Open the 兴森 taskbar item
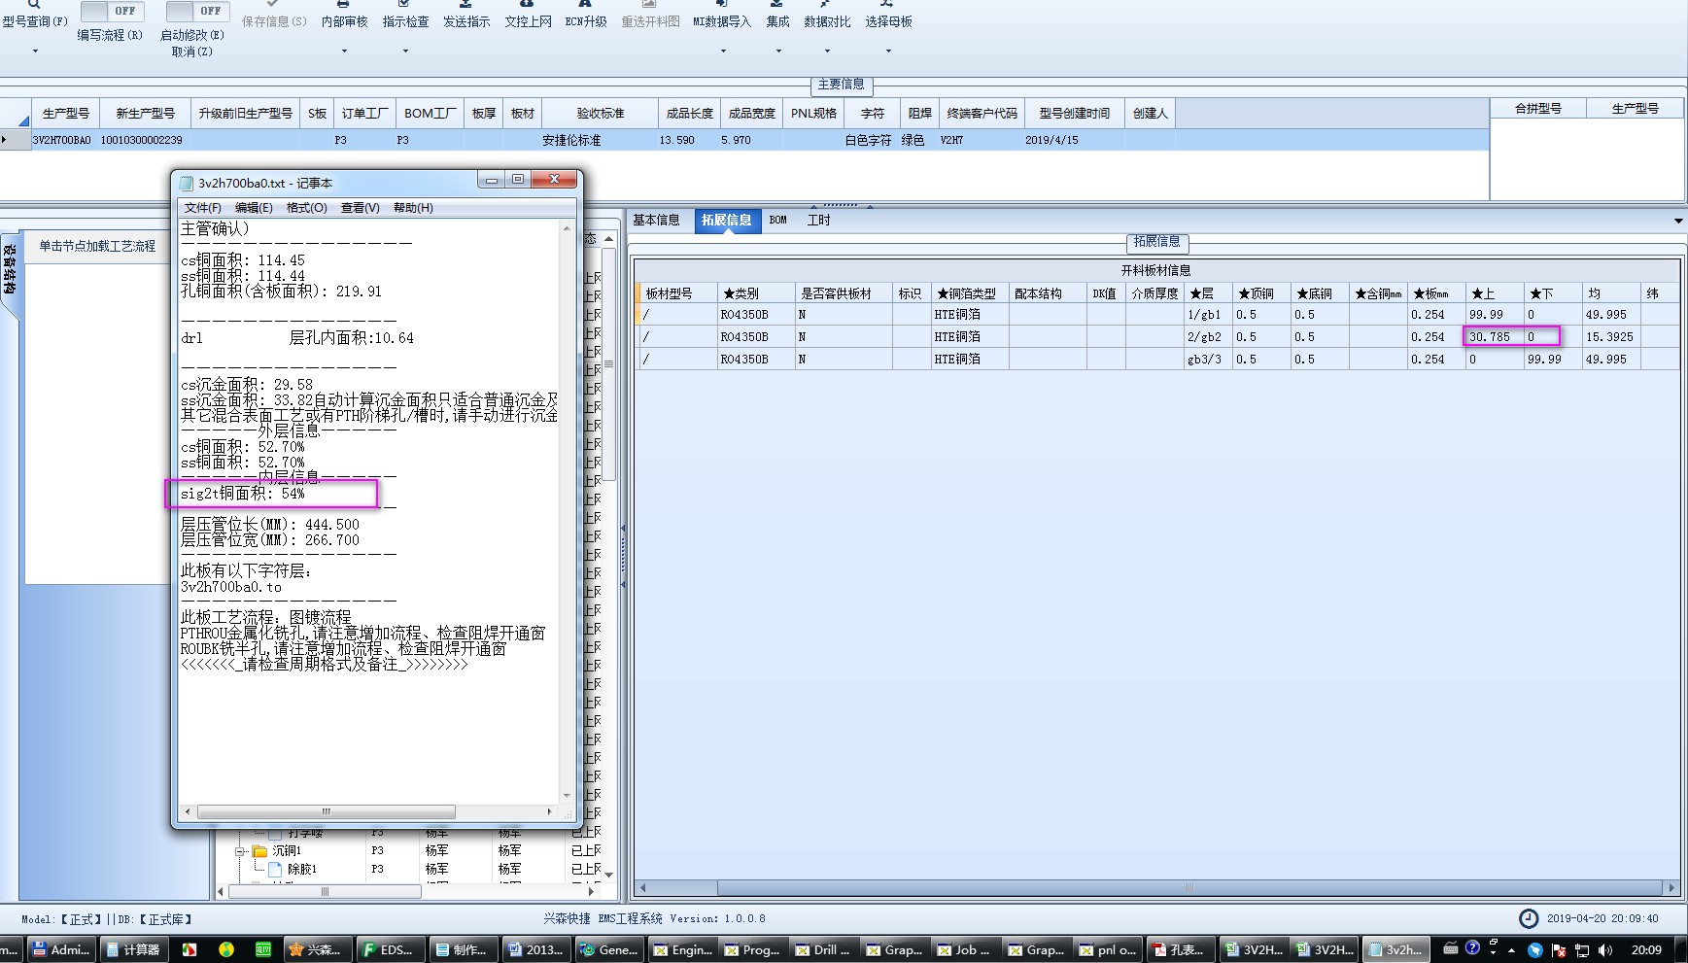 coord(317,949)
